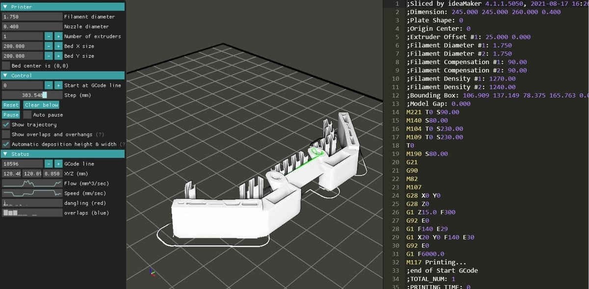Click the overlaps (blue) histogram graph
Viewport: 589px width, 289px height.
click(x=32, y=212)
